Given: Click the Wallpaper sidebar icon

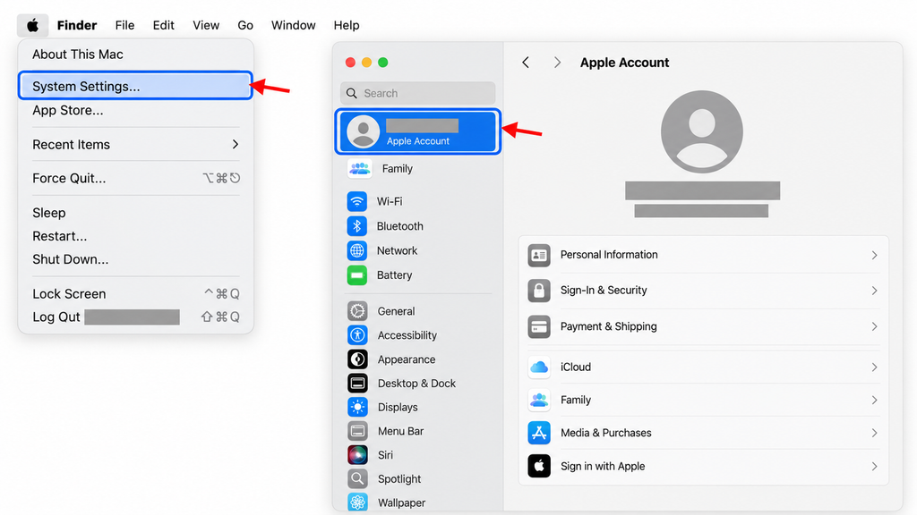Looking at the screenshot, I should point(357,502).
